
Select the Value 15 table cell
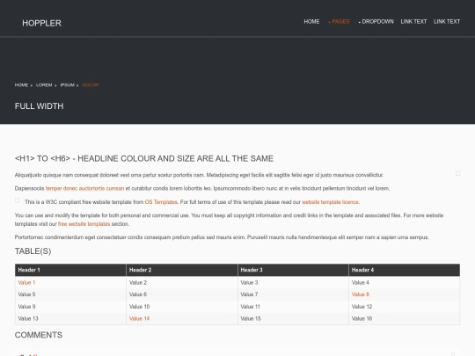pyautogui.click(x=293, y=318)
